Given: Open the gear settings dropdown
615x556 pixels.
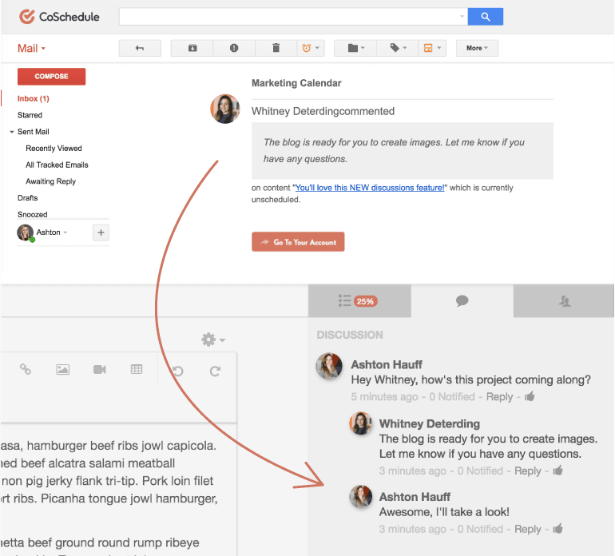Looking at the screenshot, I should [212, 340].
